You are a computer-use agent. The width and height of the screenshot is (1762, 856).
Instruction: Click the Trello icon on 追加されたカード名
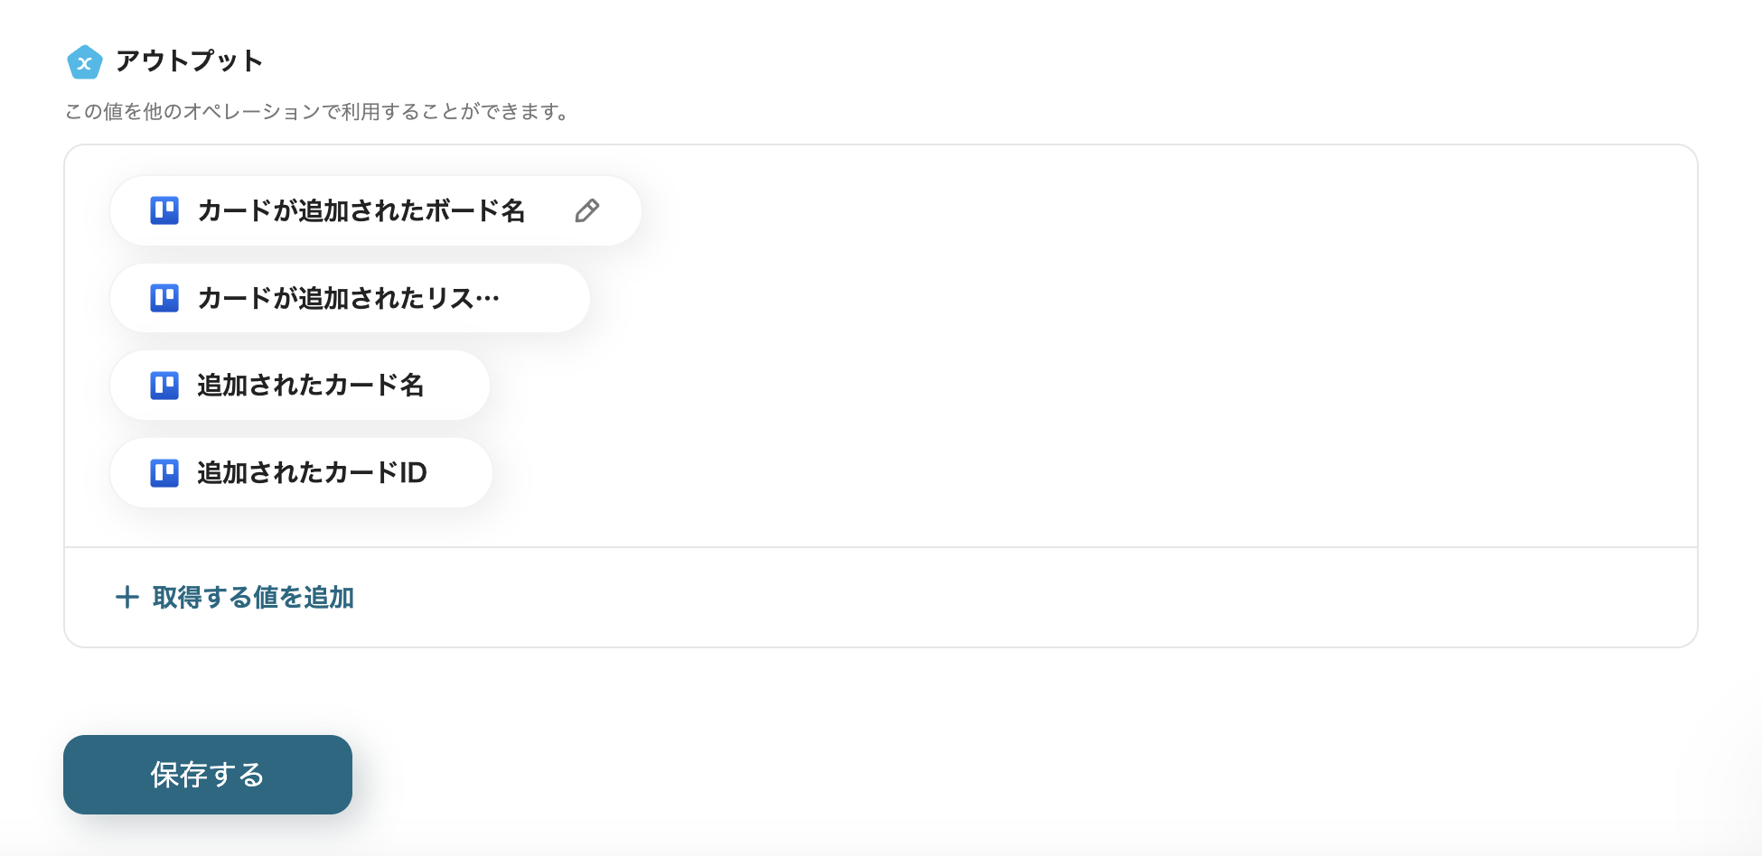pos(164,384)
